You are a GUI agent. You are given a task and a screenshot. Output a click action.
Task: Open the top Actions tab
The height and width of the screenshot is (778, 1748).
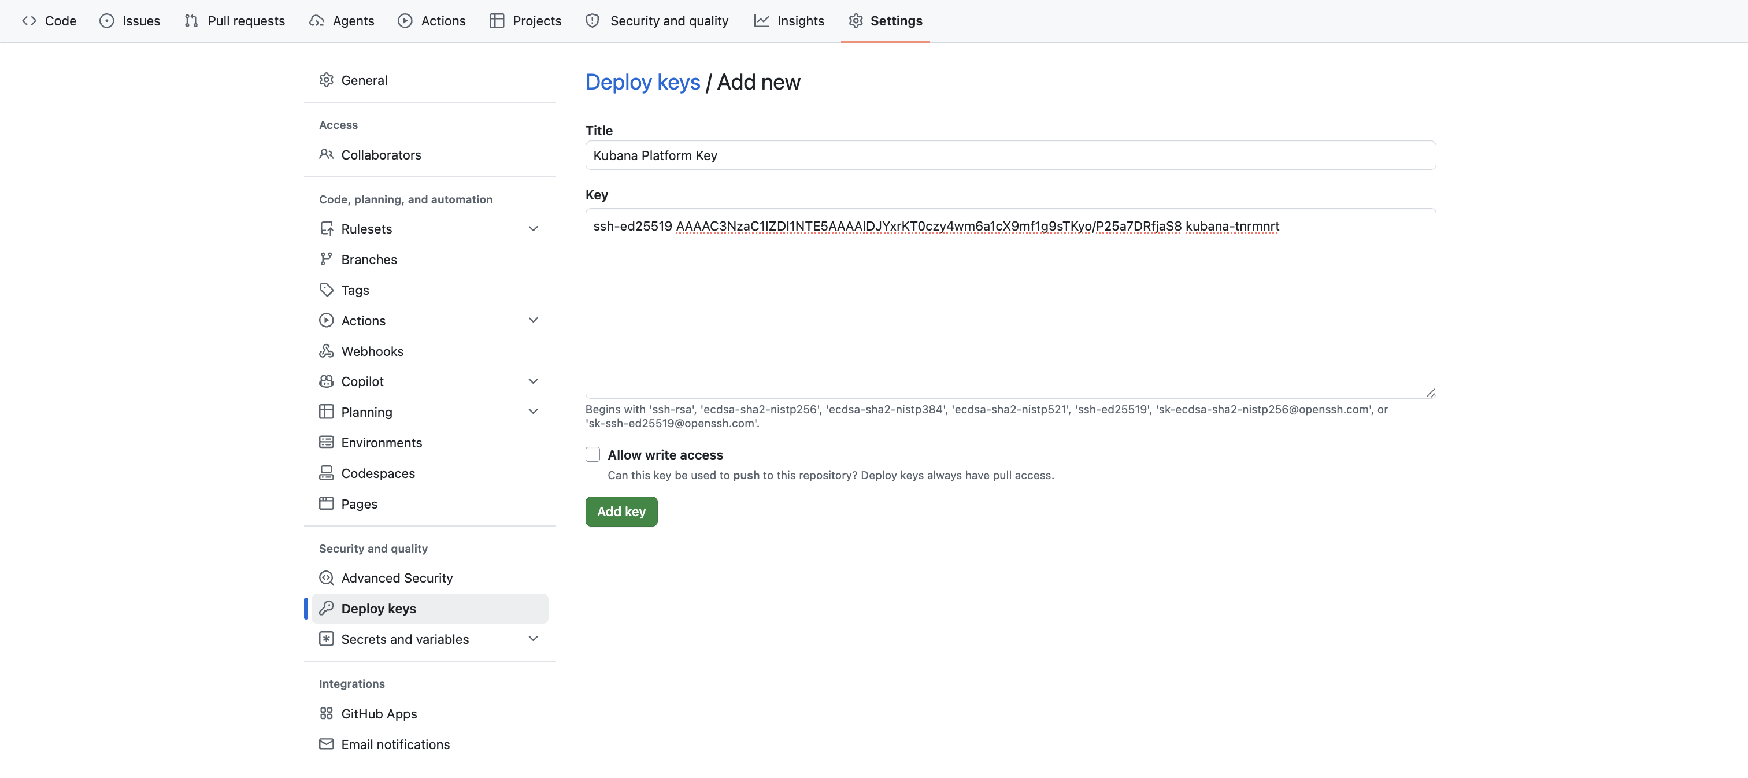coord(432,21)
